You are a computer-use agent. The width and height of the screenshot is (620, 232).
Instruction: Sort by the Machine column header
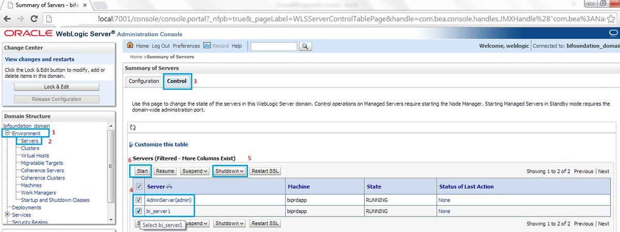299,187
